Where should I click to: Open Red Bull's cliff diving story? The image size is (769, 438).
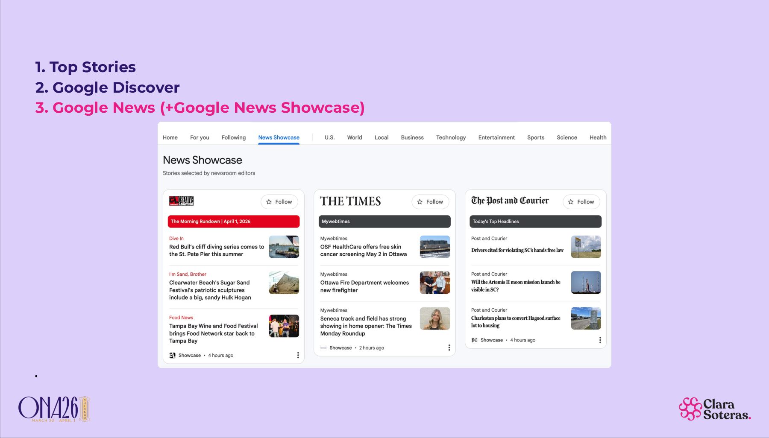pyautogui.click(x=217, y=251)
